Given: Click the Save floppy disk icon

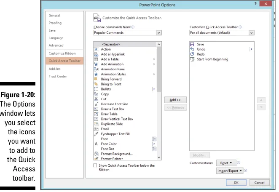Looking at the screenshot, I should (192, 44).
